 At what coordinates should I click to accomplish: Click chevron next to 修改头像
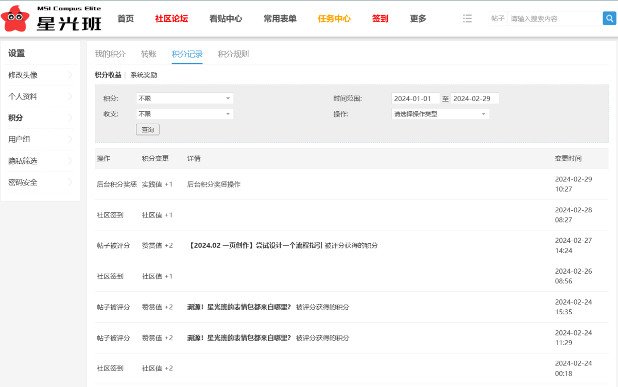[70, 75]
